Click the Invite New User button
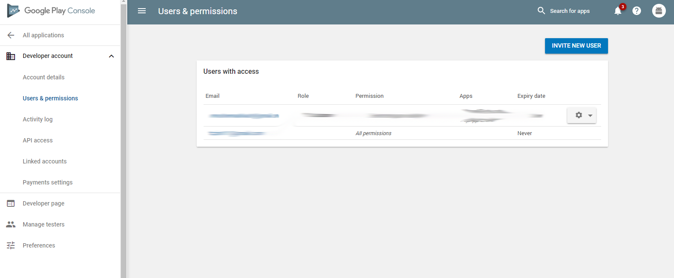Screen dimensions: 674x278 pos(576,46)
